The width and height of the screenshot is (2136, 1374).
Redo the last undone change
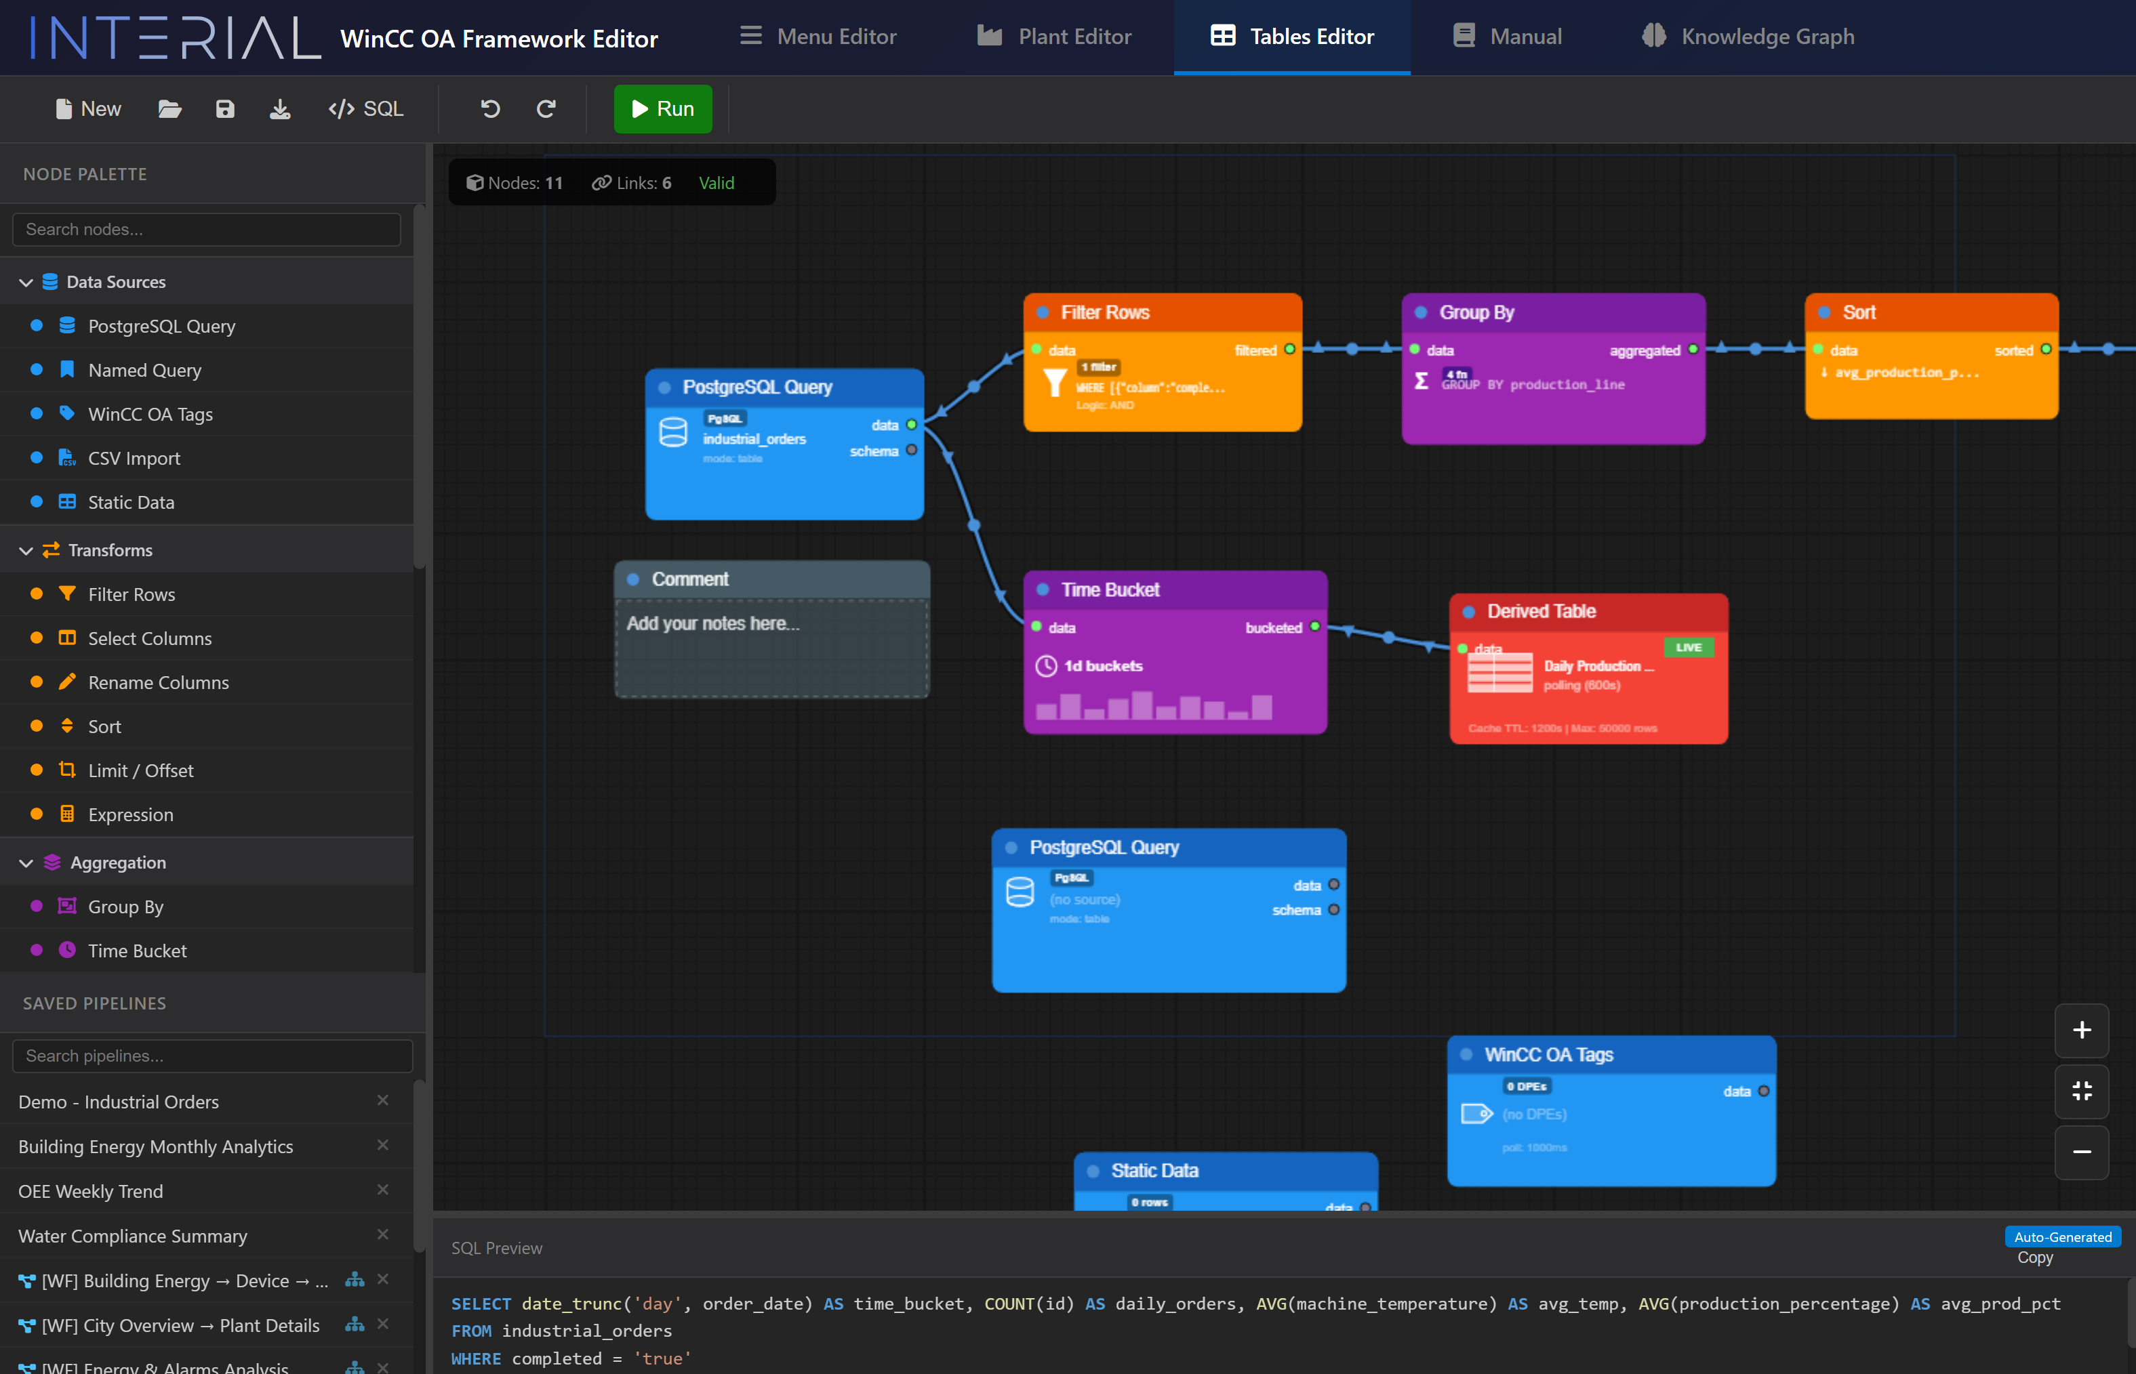click(x=546, y=108)
